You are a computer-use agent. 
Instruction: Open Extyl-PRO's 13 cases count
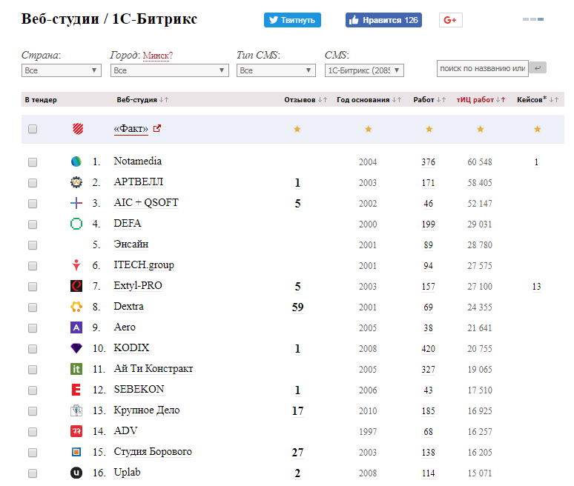(x=537, y=286)
